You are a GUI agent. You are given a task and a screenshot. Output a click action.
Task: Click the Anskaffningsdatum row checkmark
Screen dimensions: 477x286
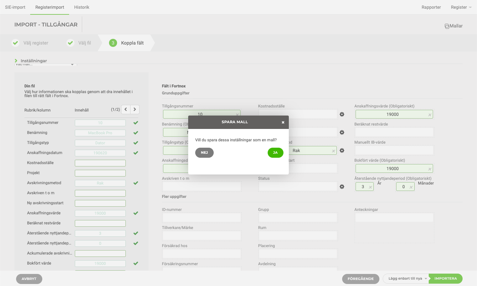[x=136, y=153]
